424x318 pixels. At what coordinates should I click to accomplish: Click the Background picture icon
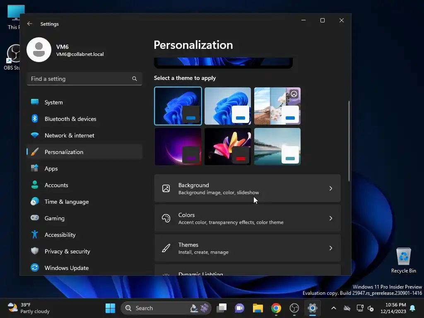pyautogui.click(x=166, y=188)
